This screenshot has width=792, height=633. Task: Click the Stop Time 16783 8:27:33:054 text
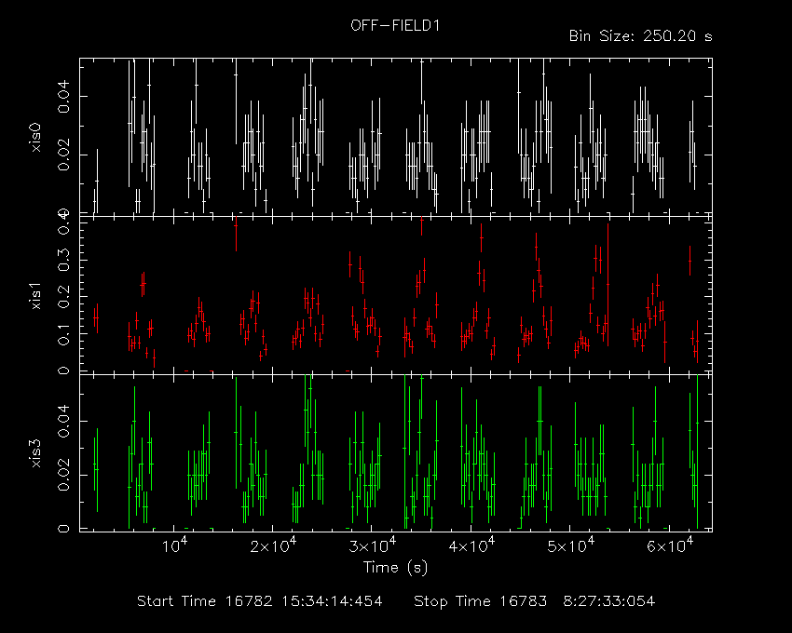[535, 601]
